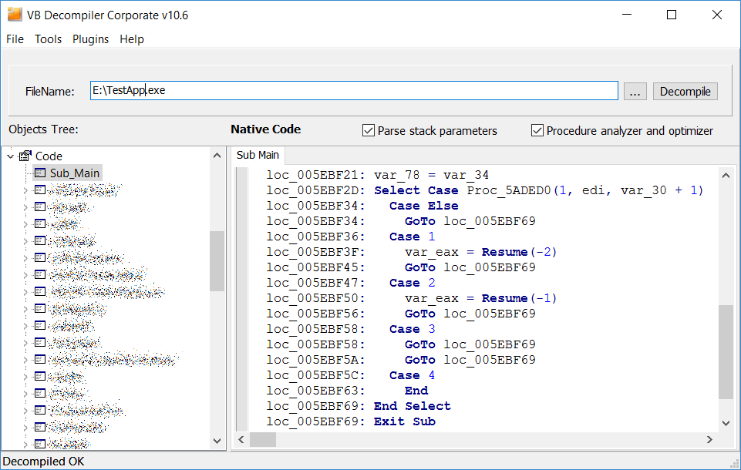The width and height of the screenshot is (741, 470).
Task: Click the 'End Select' line
Action: coord(359,406)
